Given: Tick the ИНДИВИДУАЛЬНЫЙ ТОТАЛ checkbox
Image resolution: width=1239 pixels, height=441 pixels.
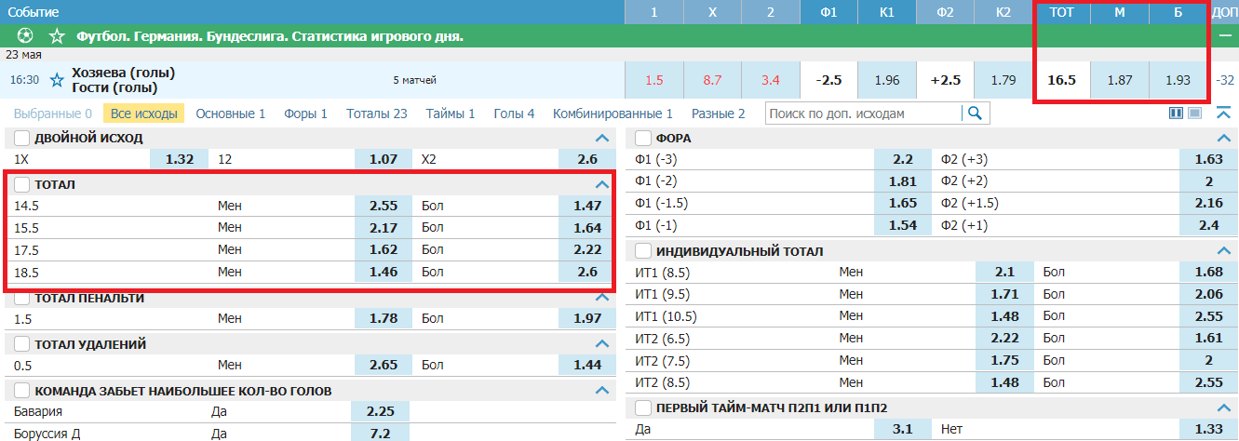Looking at the screenshot, I should click(642, 251).
